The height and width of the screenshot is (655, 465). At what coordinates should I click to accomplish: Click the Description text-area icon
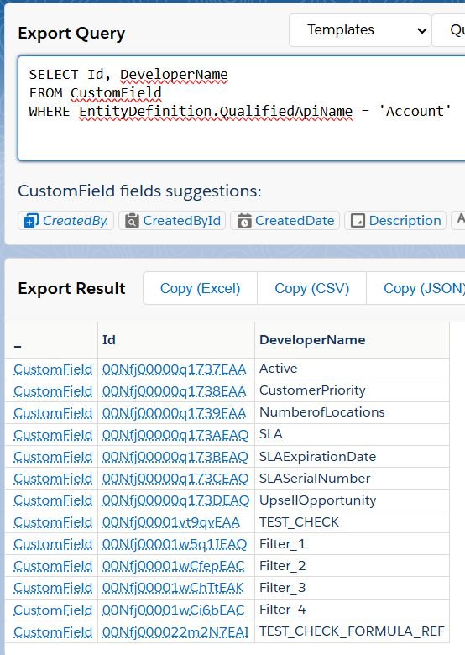(x=358, y=221)
